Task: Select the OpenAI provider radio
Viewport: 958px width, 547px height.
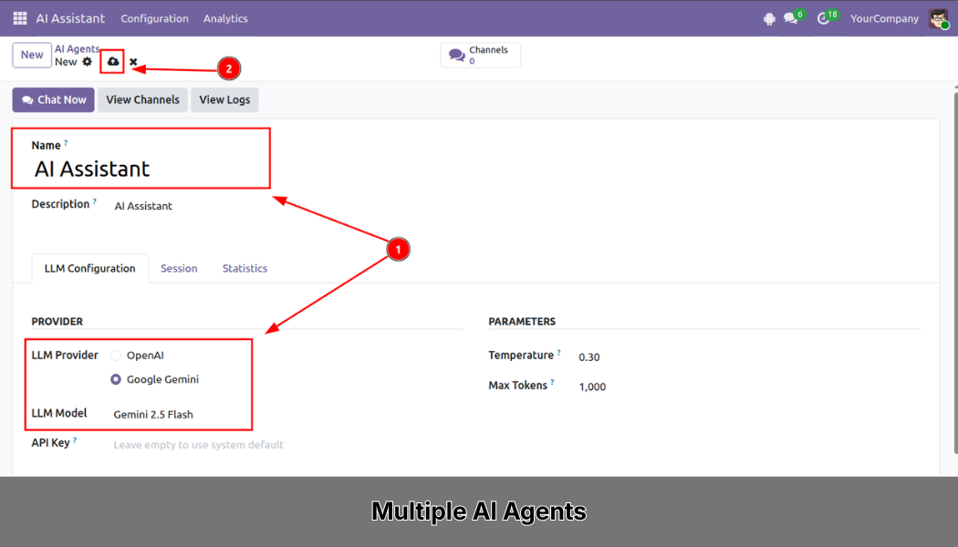Action: 116,356
